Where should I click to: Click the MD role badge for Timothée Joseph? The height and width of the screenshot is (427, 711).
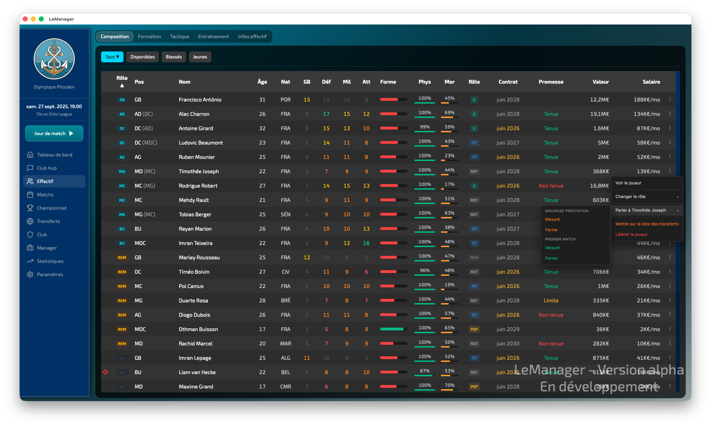point(122,171)
